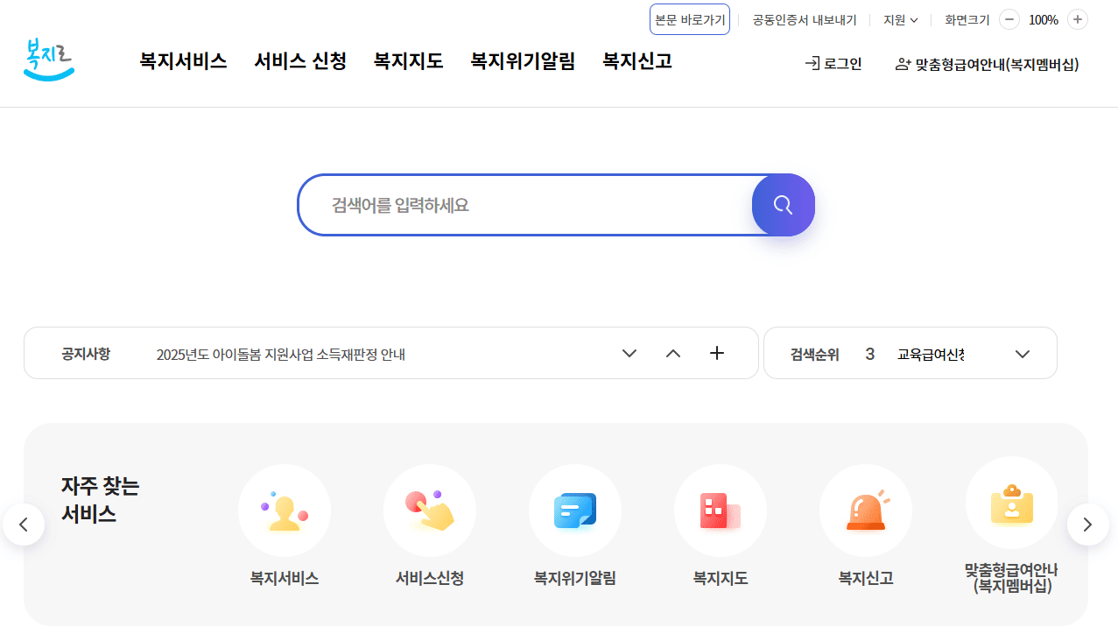Click the 복지위기알림 caption under the chat icon

tap(575, 578)
